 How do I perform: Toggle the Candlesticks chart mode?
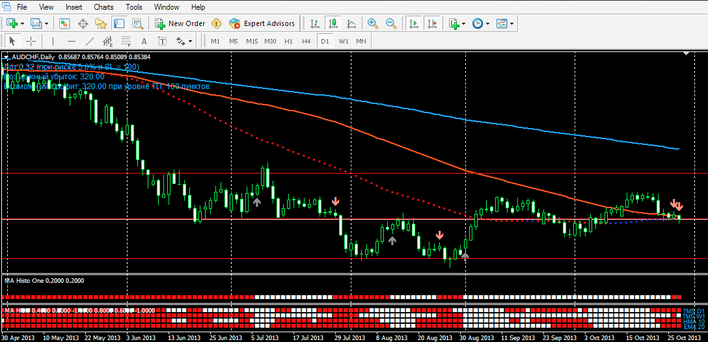[333, 23]
